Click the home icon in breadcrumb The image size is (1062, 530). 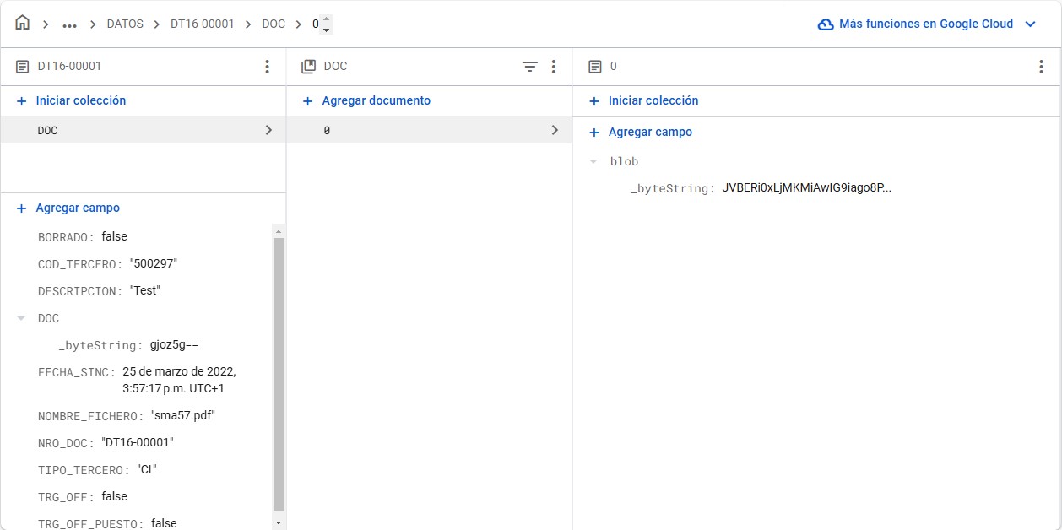(x=23, y=24)
